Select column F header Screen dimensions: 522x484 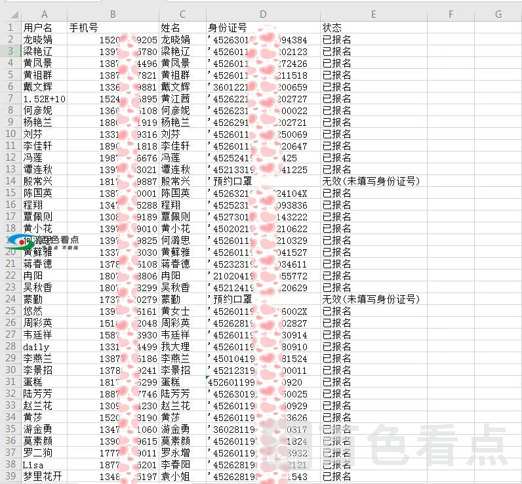tap(451, 14)
